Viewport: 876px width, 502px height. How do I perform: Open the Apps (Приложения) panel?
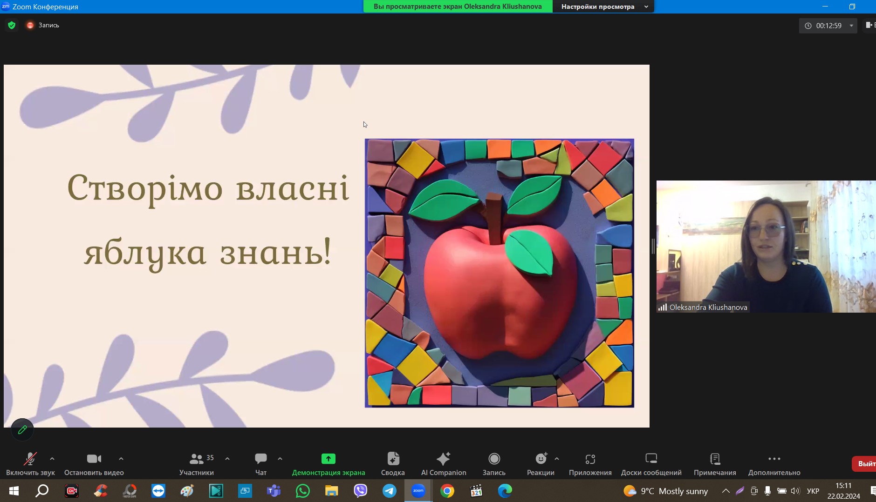(590, 459)
